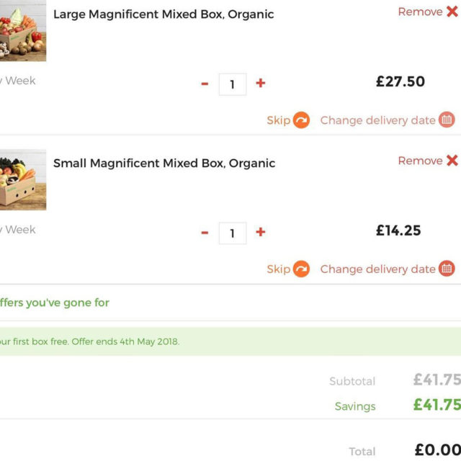Click the orange Skip arrow icon for the Small box
This screenshot has height=461, width=461.
301,269
